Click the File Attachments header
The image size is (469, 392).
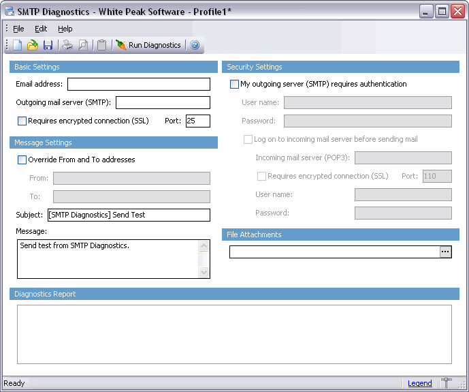340,235
